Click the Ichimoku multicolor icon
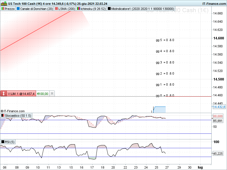The width and height of the screenshot is (227, 170). coord(79,9)
